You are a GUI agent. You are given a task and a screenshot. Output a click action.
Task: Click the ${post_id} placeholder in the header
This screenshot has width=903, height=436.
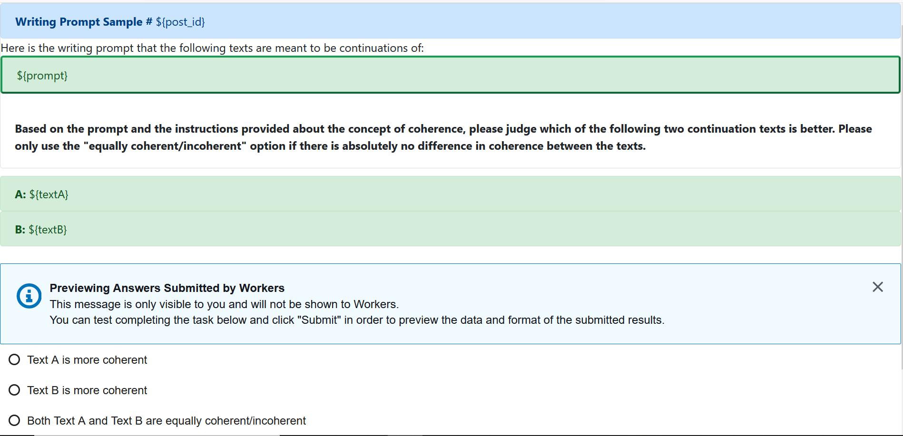coord(180,22)
